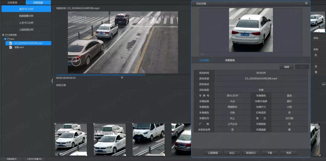Click the file icon next to 夜晚.mp4
Image resolution: width=326 pixels, height=161 pixels.
click(x=11, y=47)
